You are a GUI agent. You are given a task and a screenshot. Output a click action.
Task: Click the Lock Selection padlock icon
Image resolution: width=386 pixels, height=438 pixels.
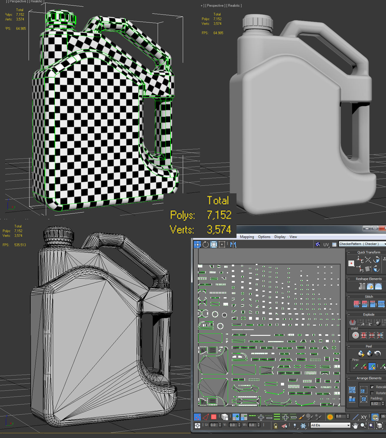click(x=275, y=426)
